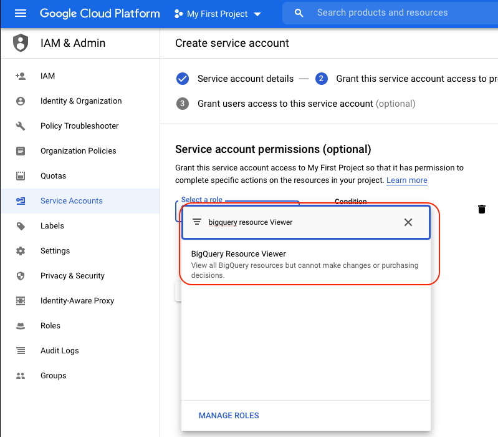498x437 pixels.
Task: Go to Identity & Organization page
Action: tap(80, 101)
